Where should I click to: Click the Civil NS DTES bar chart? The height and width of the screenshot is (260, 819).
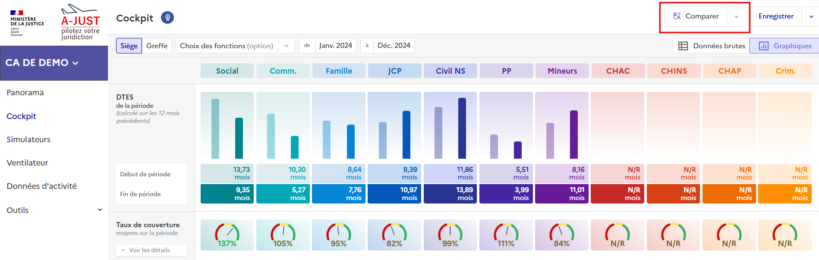coord(450,126)
